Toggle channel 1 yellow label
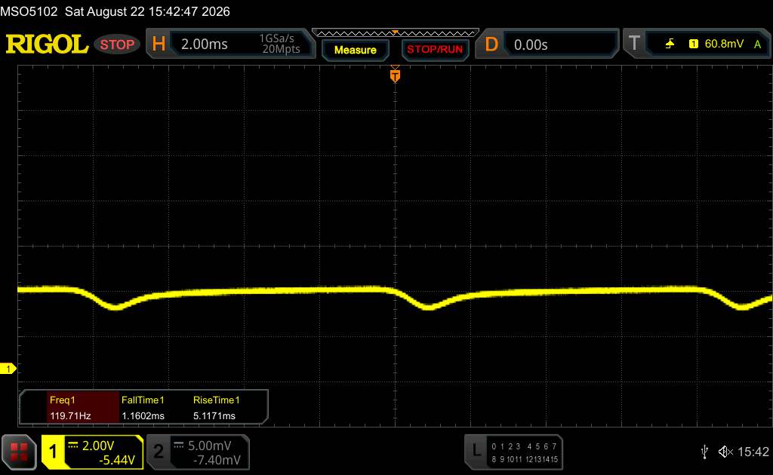The height and width of the screenshot is (475, 773). click(53, 452)
